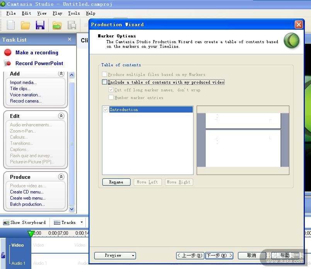Open the Help menu
Image resolution: width=311 pixels, height=269 pixels.
(x=90, y=13)
